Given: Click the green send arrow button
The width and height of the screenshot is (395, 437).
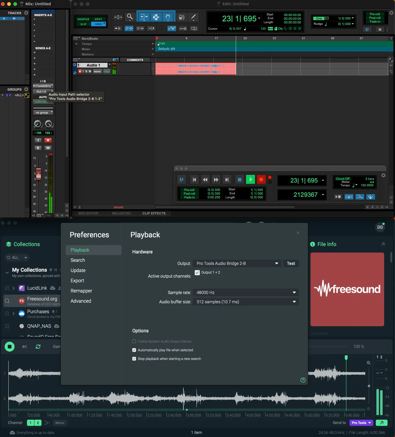Looking at the screenshot, I should pyautogui.click(x=381, y=423).
